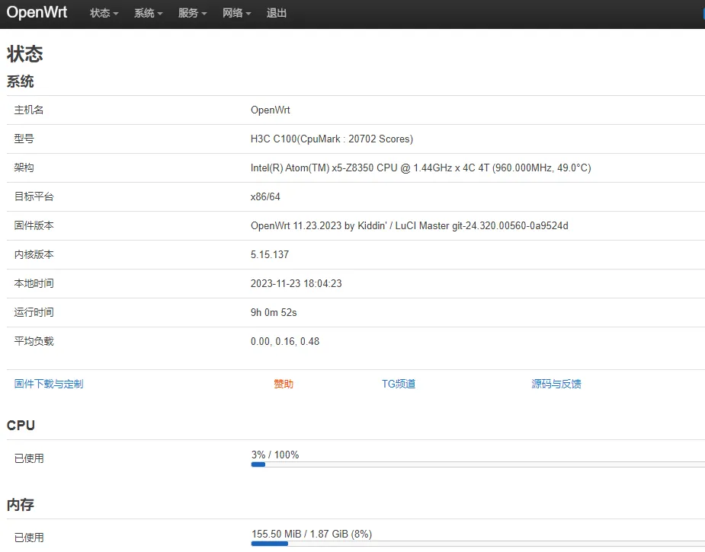This screenshot has height=552, width=705.
Task: Select the kernel version 5.15.137
Action: click(270, 254)
